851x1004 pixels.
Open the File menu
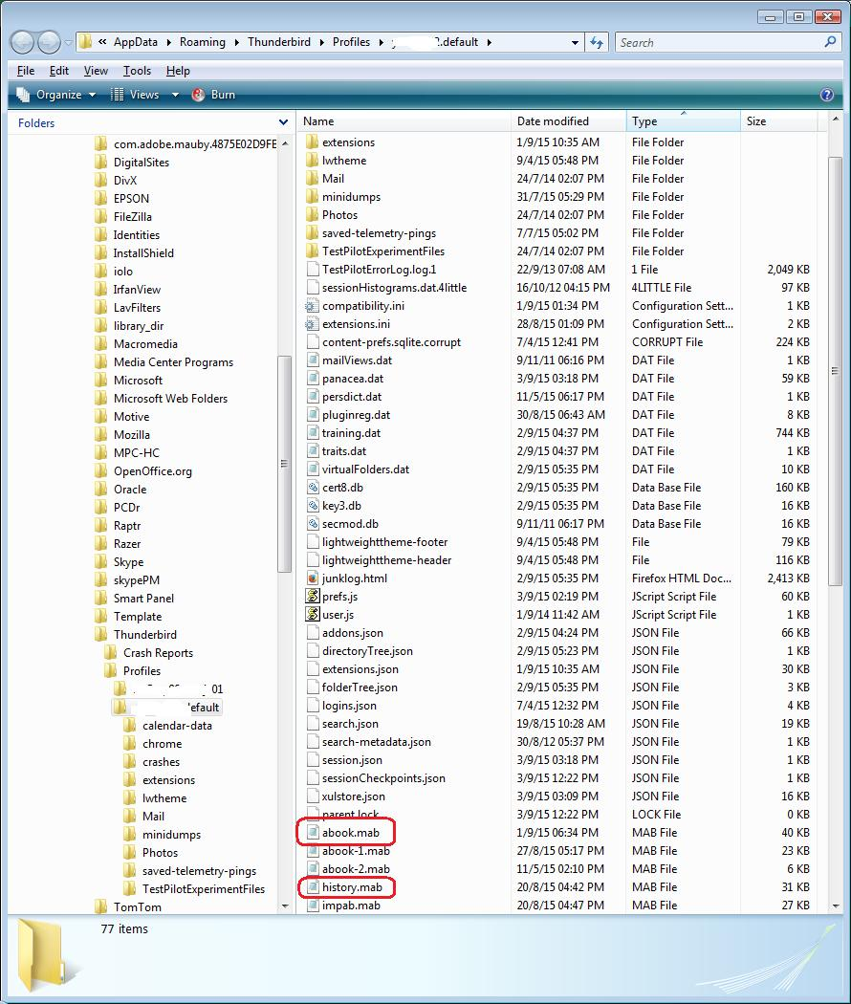pos(25,70)
